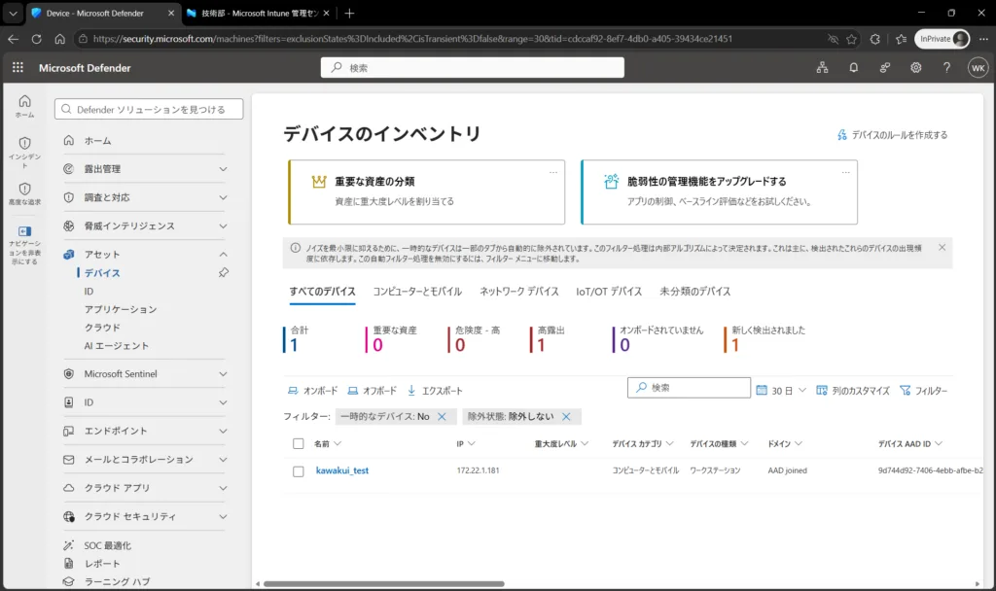The width and height of the screenshot is (996, 591).
Task: Unpin the デバイス menu item pin icon
Action: point(224,272)
